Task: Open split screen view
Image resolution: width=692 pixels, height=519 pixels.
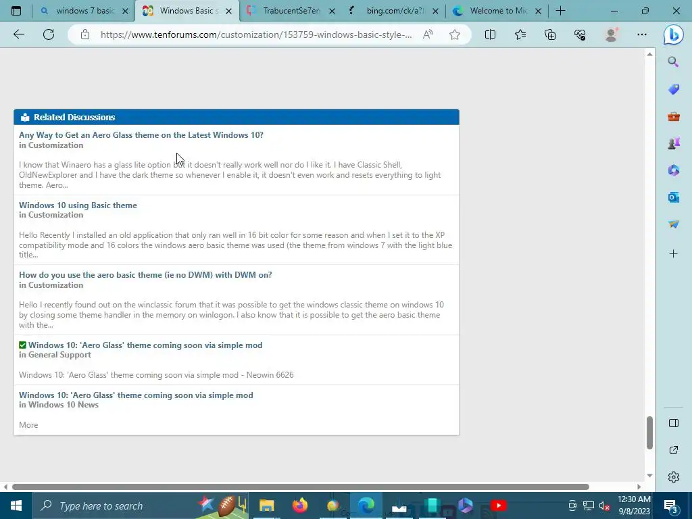Action: pyautogui.click(x=490, y=34)
